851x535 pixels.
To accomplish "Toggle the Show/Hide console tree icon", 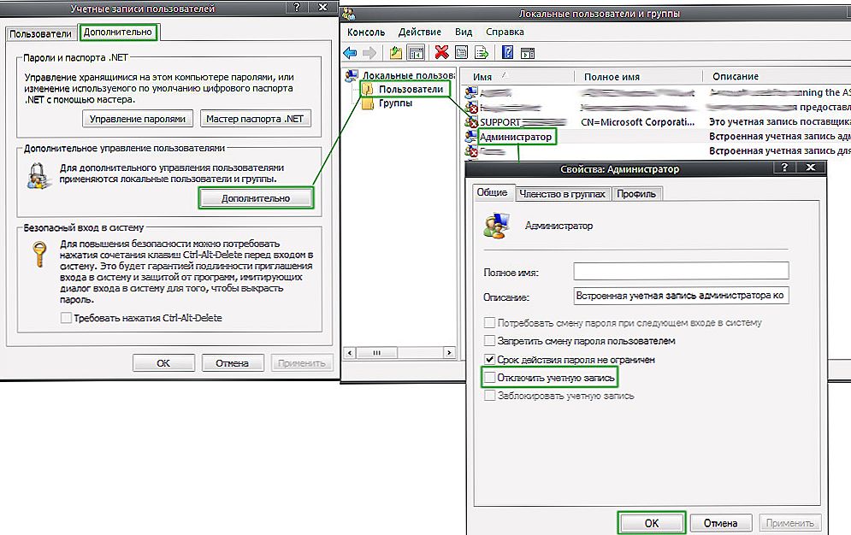I will point(417,53).
